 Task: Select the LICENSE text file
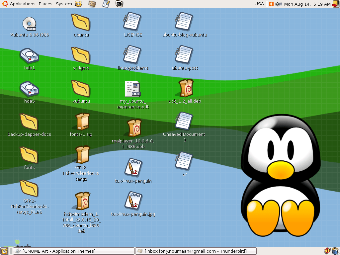[x=132, y=22]
